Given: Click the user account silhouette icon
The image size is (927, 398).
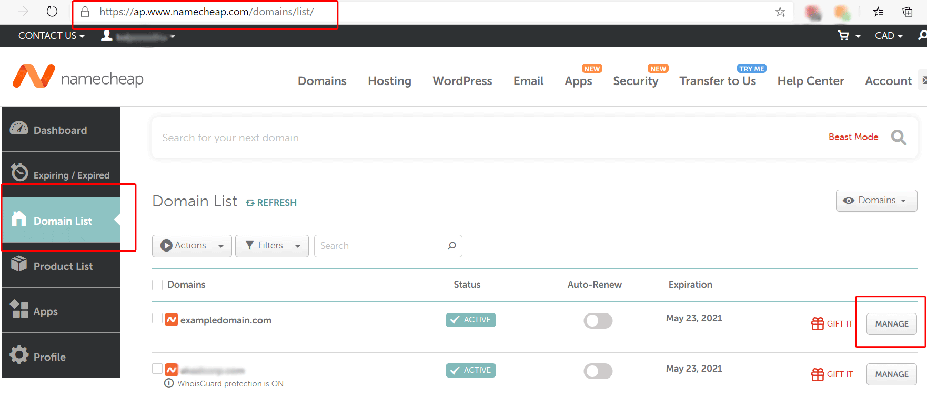Looking at the screenshot, I should point(107,35).
